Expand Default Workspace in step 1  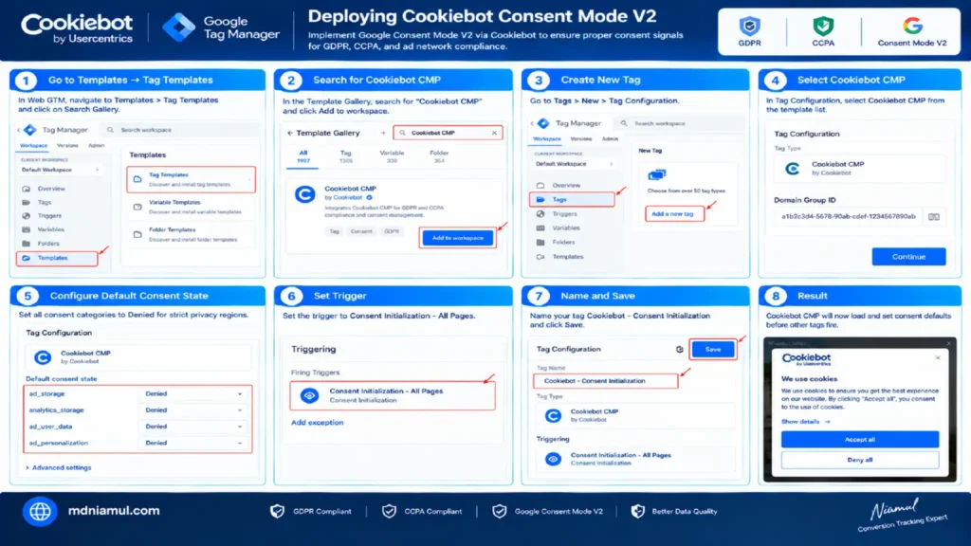tap(60, 170)
